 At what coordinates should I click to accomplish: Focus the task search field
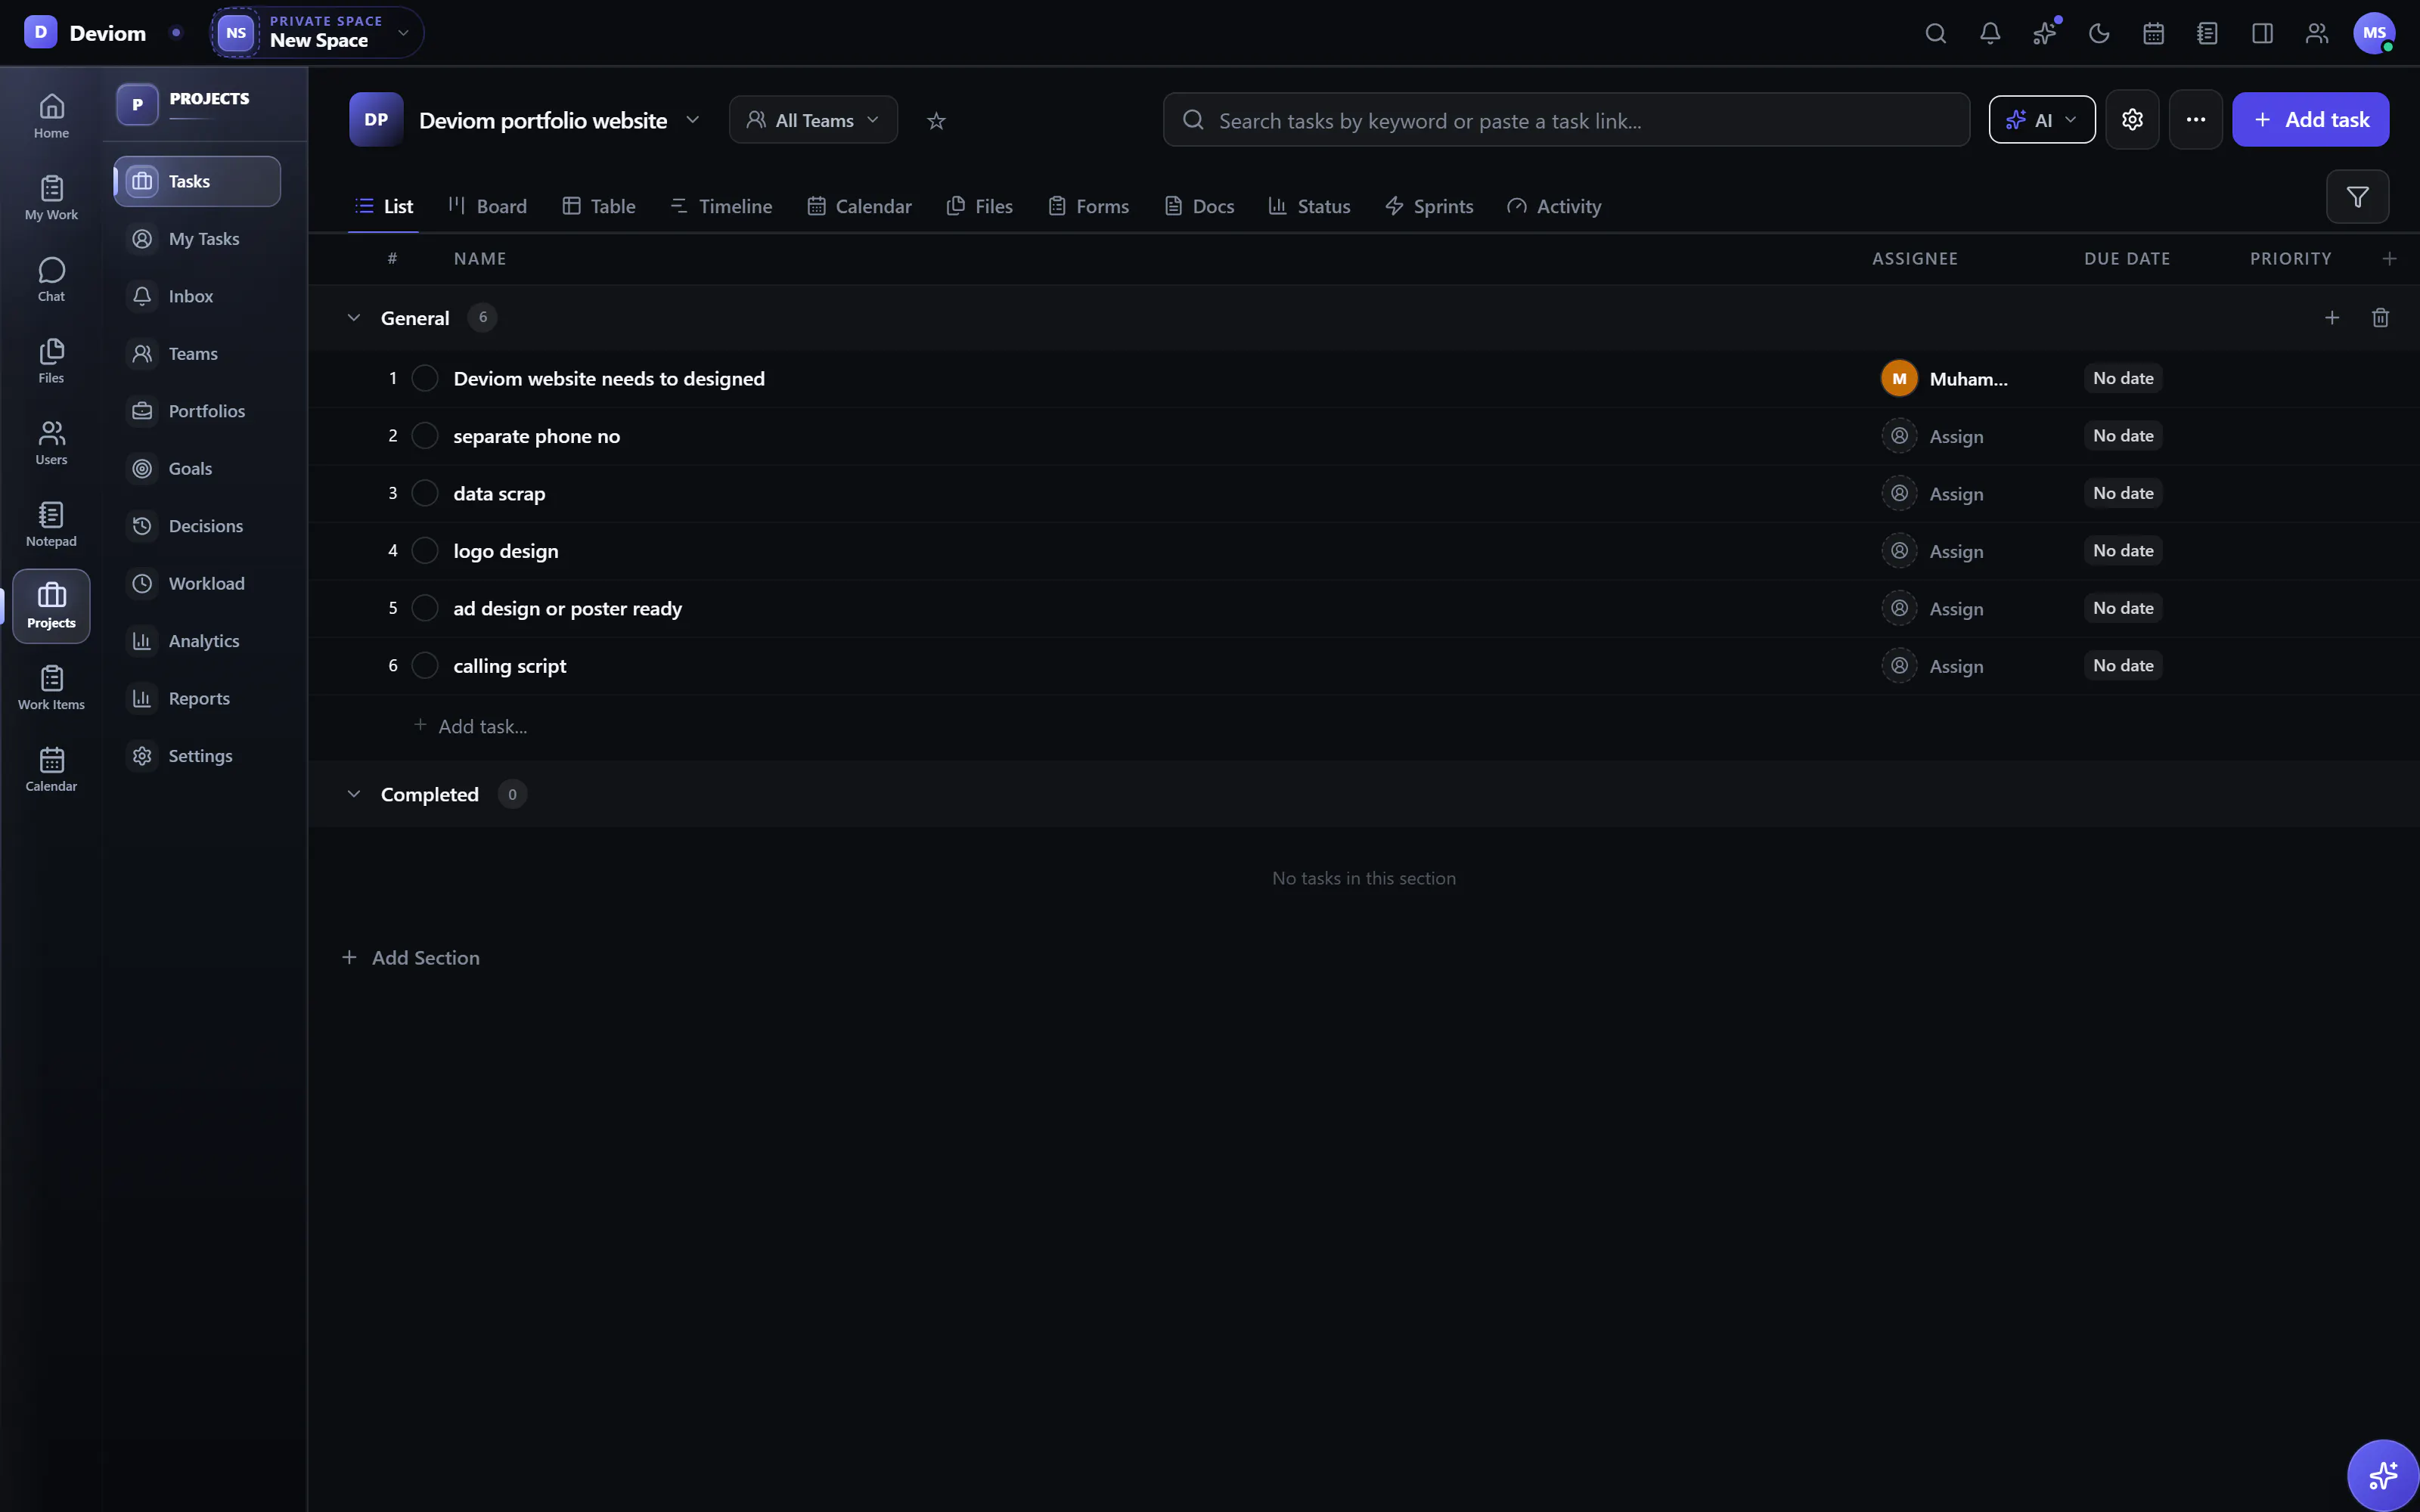[x=1566, y=120]
